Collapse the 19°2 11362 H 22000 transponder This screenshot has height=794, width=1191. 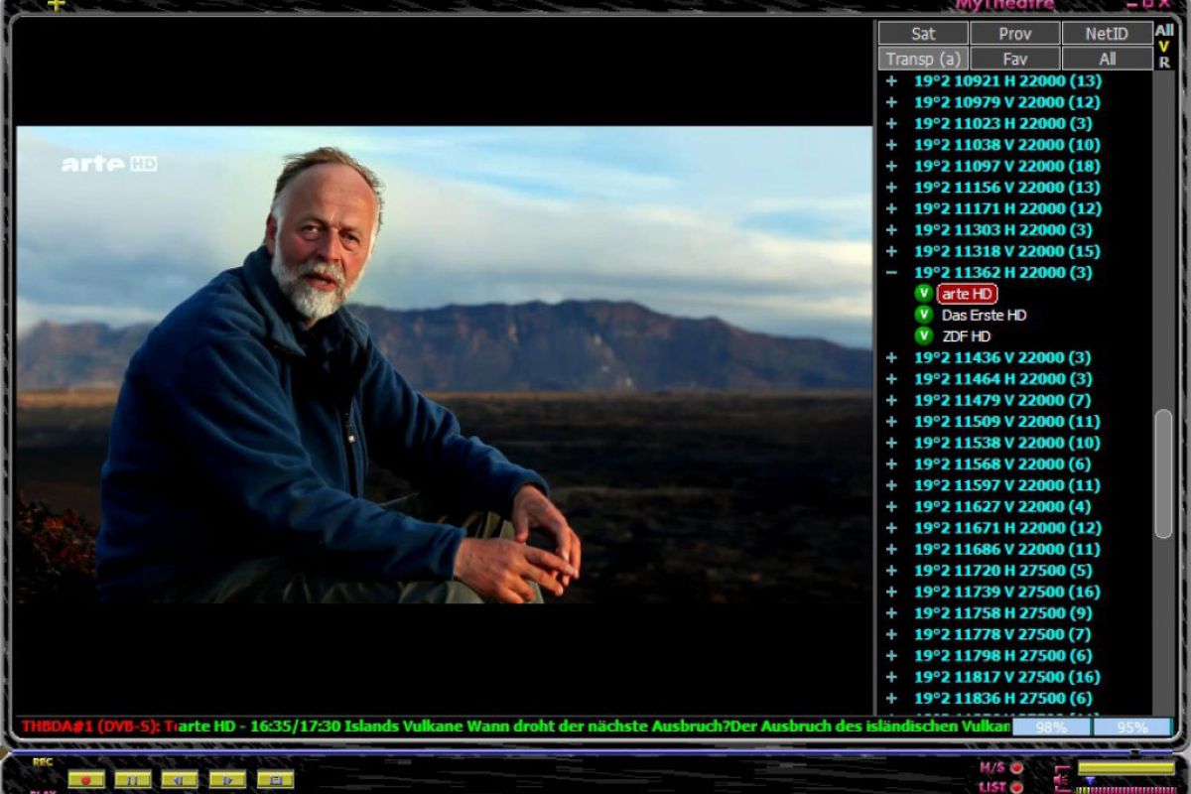tap(891, 272)
